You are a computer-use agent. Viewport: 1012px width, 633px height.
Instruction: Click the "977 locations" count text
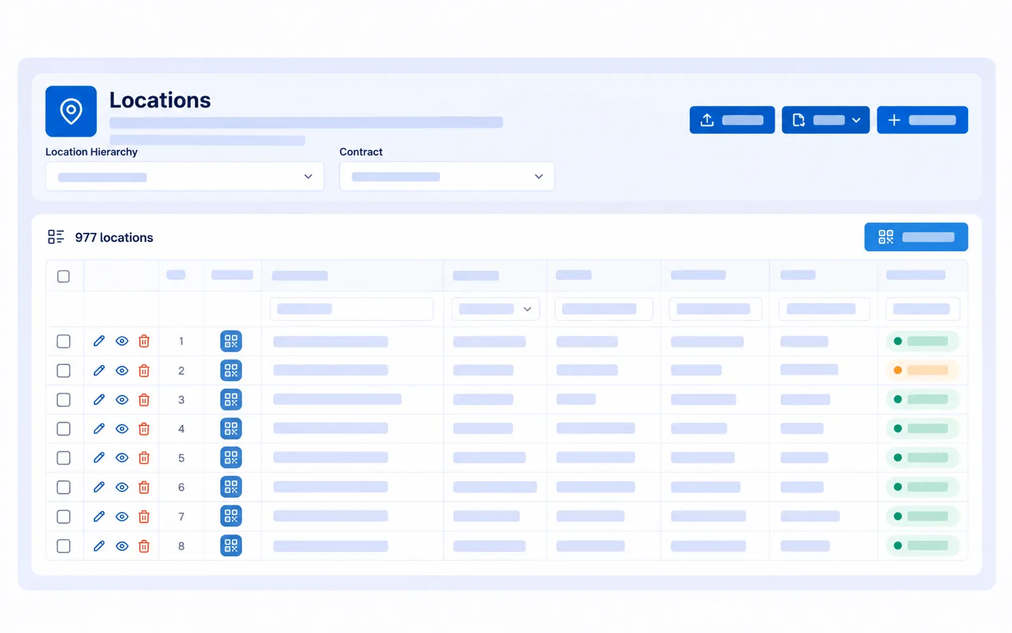(114, 237)
